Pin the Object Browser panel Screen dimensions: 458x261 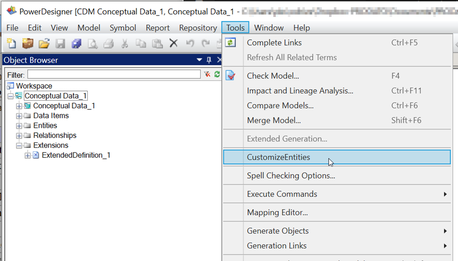click(209, 60)
